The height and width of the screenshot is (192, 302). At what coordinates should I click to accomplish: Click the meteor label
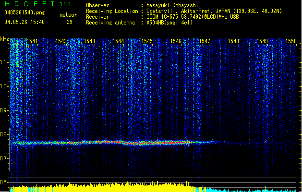(x=68, y=15)
